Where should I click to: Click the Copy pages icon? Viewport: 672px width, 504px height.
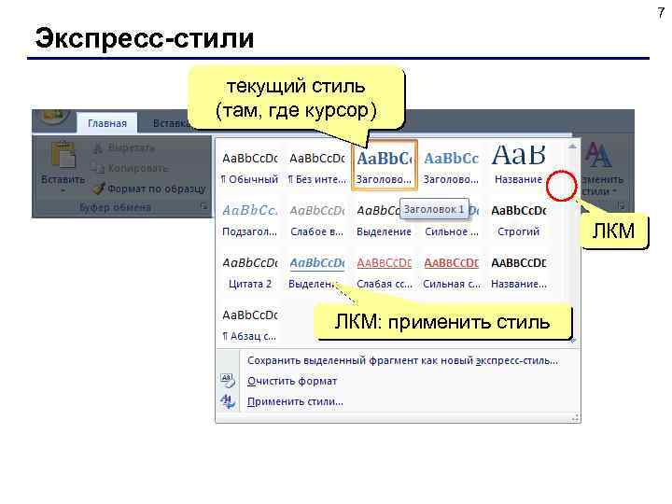[98, 168]
